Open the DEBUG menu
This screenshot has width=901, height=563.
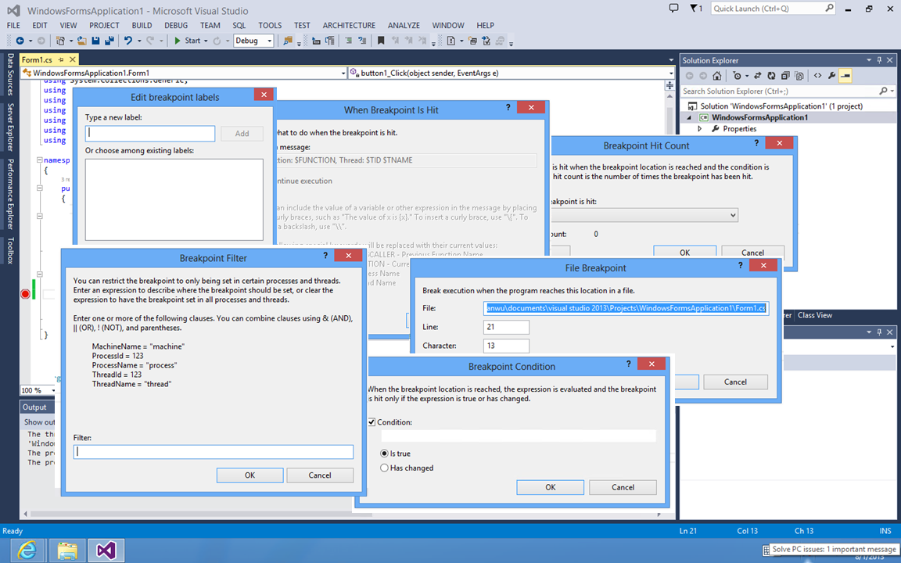pos(176,25)
